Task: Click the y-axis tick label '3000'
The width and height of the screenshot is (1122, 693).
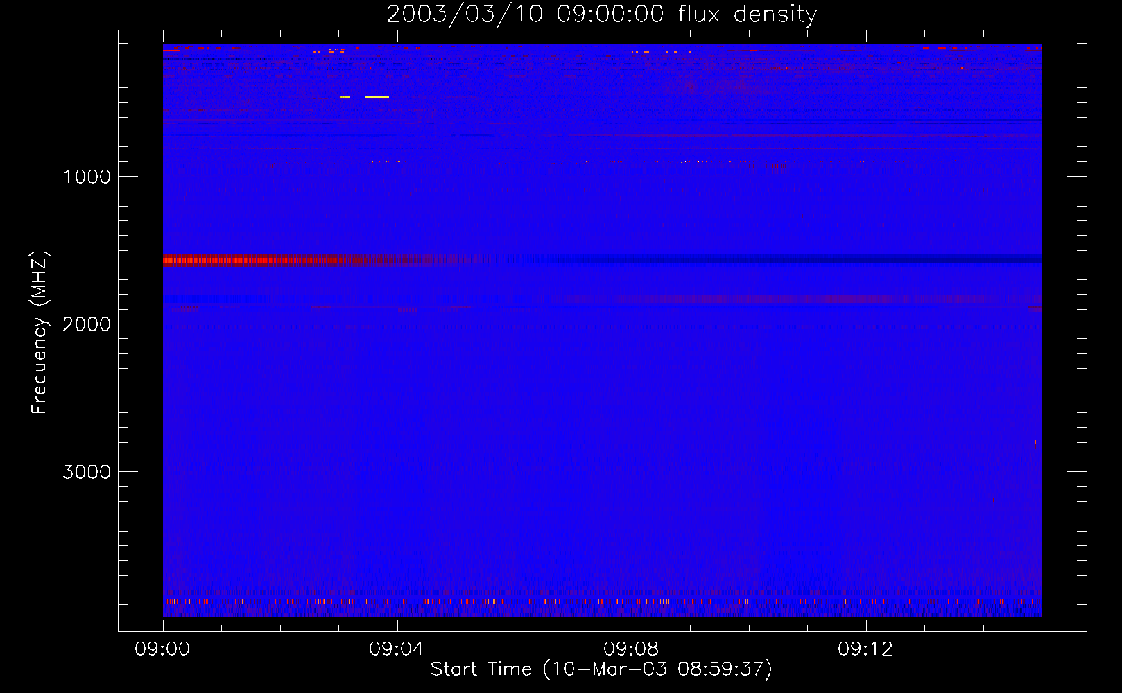Action: tap(87, 472)
